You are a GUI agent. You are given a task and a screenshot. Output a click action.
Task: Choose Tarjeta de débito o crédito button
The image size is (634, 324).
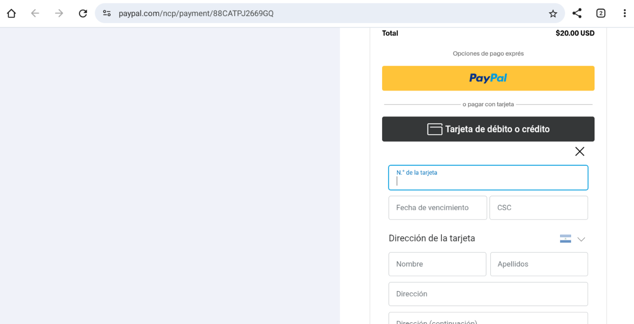point(488,129)
